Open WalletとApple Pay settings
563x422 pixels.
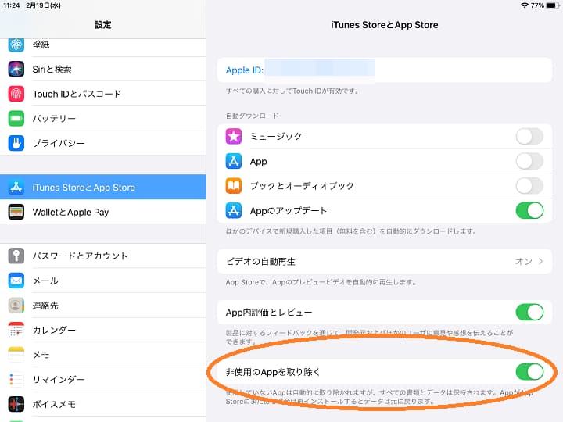click(103, 212)
